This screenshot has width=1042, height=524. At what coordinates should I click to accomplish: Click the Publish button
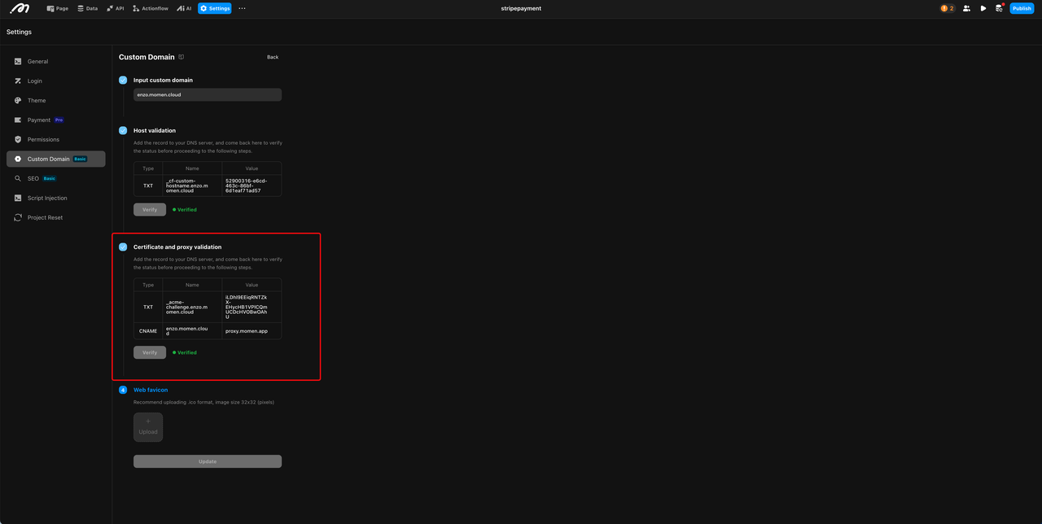coord(1022,8)
